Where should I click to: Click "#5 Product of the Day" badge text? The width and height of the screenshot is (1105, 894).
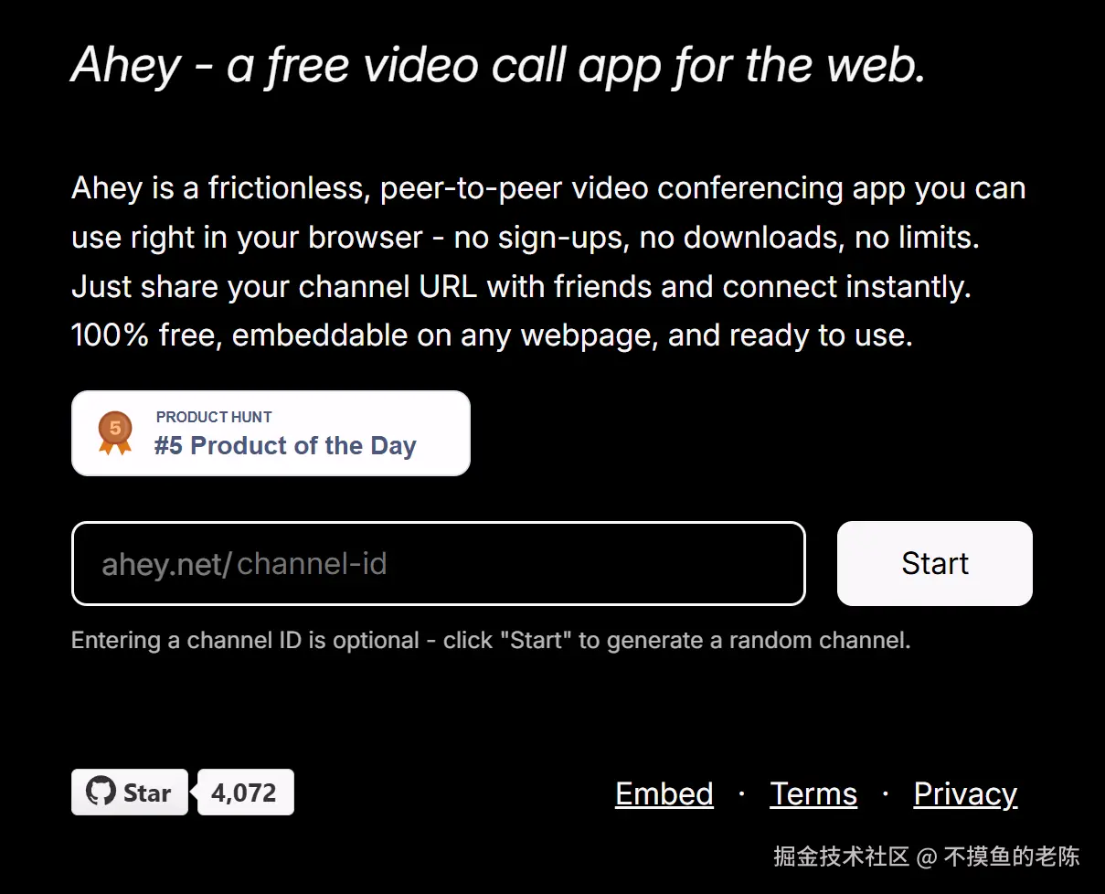tap(285, 446)
